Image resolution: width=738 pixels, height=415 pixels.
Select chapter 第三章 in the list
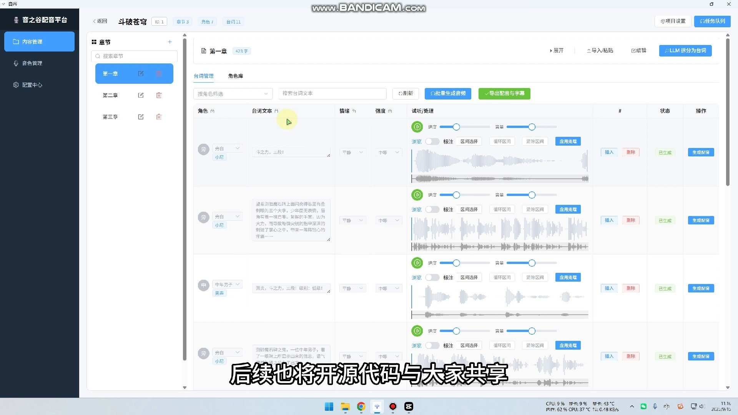click(x=134, y=116)
